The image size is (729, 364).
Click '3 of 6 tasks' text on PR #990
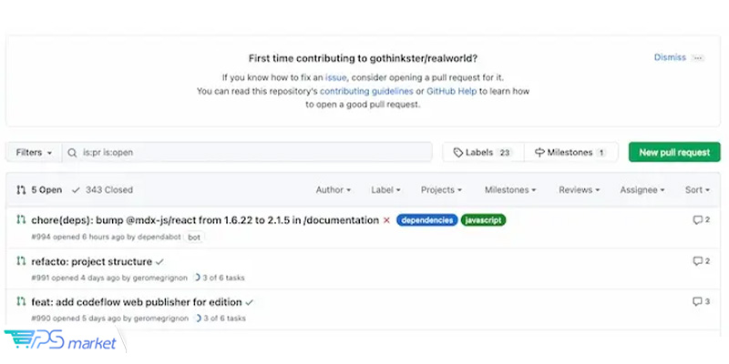pyautogui.click(x=225, y=318)
